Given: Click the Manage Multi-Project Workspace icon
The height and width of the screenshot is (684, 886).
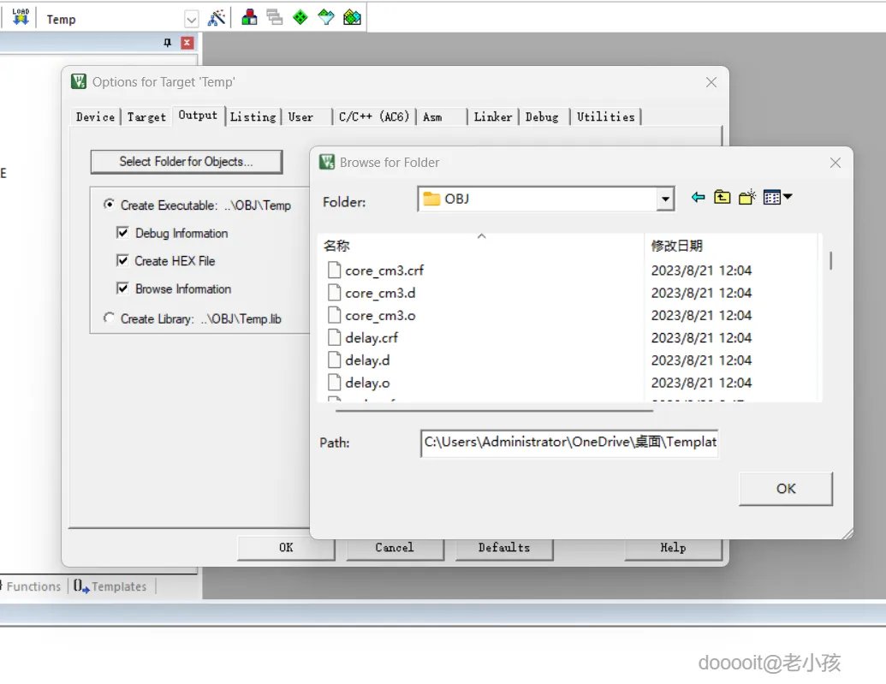Looking at the screenshot, I should (275, 17).
